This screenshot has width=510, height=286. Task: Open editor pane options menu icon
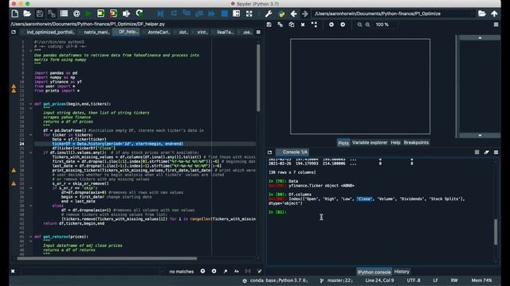click(258, 32)
